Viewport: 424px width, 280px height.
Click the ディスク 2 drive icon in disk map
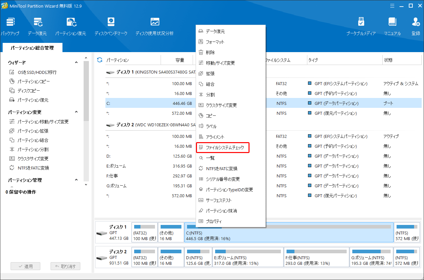102,258
